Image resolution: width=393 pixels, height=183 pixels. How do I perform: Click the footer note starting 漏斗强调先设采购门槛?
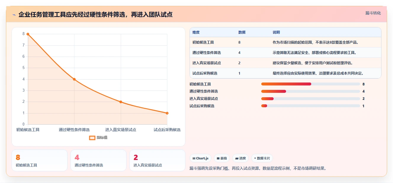pyautogui.click(x=258, y=169)
